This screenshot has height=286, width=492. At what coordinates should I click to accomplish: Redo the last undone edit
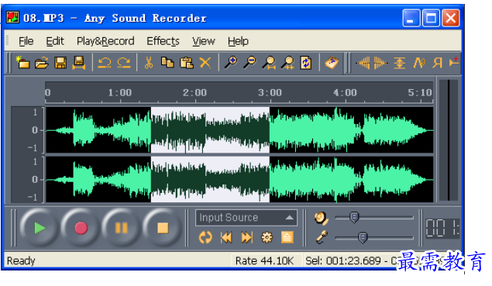[x=124, y=63]
